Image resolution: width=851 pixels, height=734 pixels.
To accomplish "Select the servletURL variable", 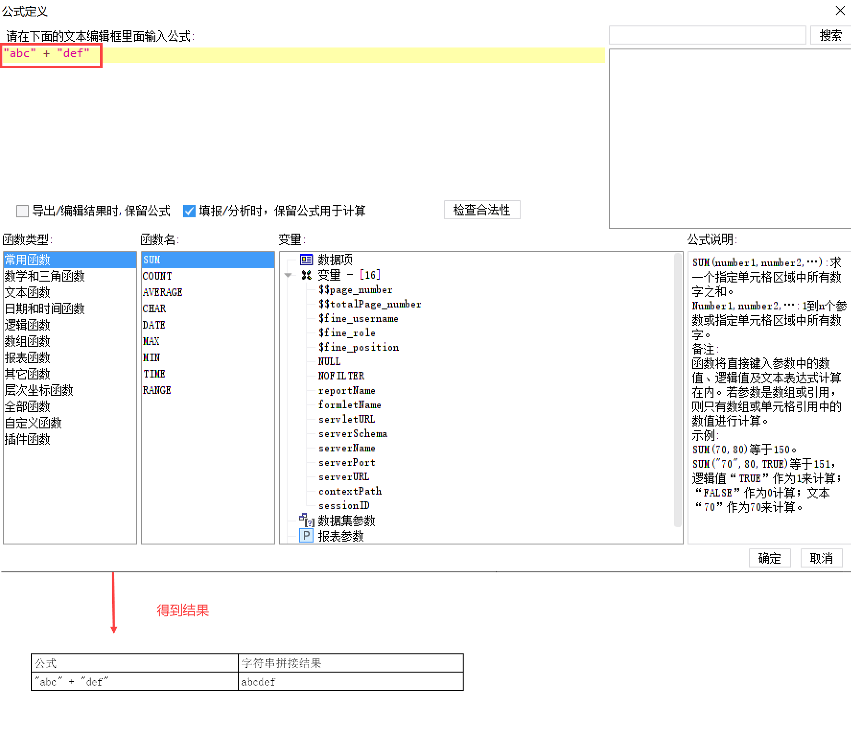I will click(x=347, y=419).
